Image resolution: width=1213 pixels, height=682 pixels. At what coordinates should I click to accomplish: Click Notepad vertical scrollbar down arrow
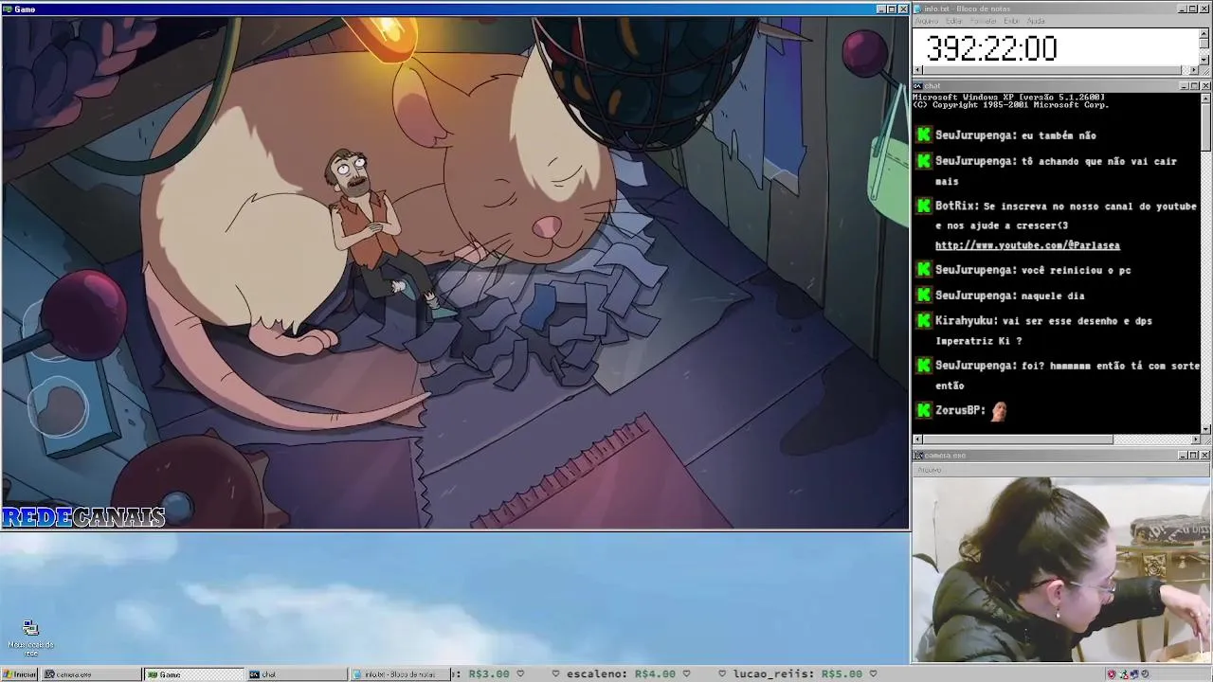coord(1204,60)
